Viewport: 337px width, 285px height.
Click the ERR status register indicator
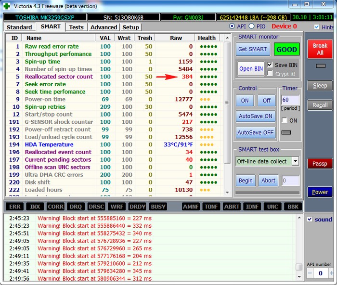(x=15, y=207)
